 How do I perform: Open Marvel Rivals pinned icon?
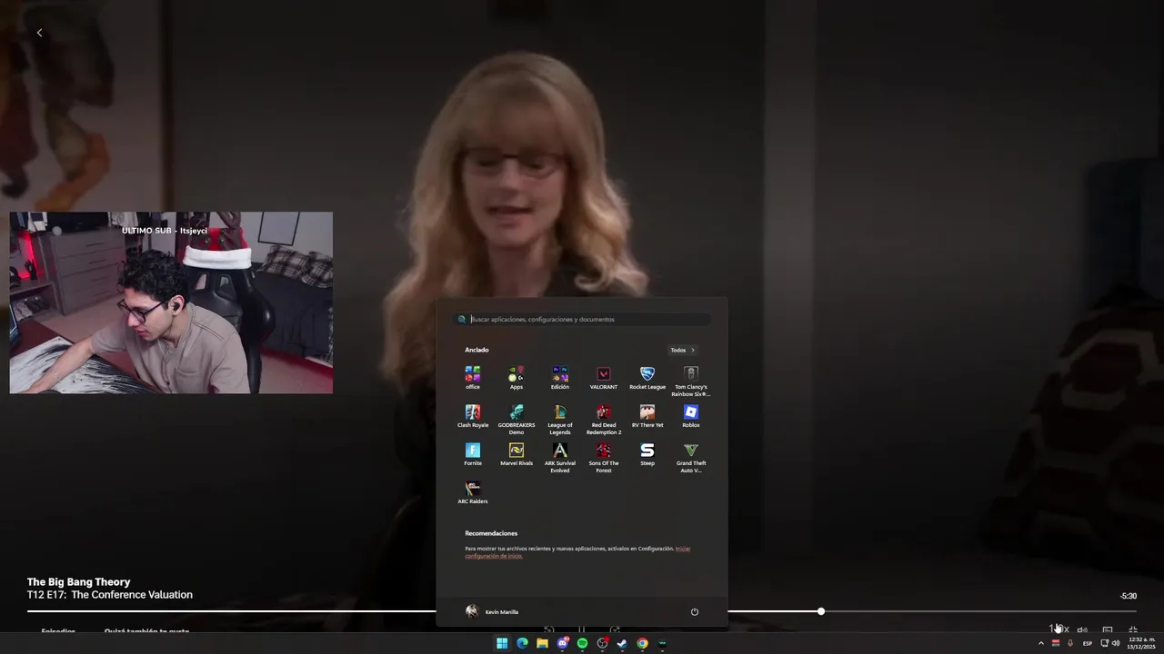click(x=517, y=454)
